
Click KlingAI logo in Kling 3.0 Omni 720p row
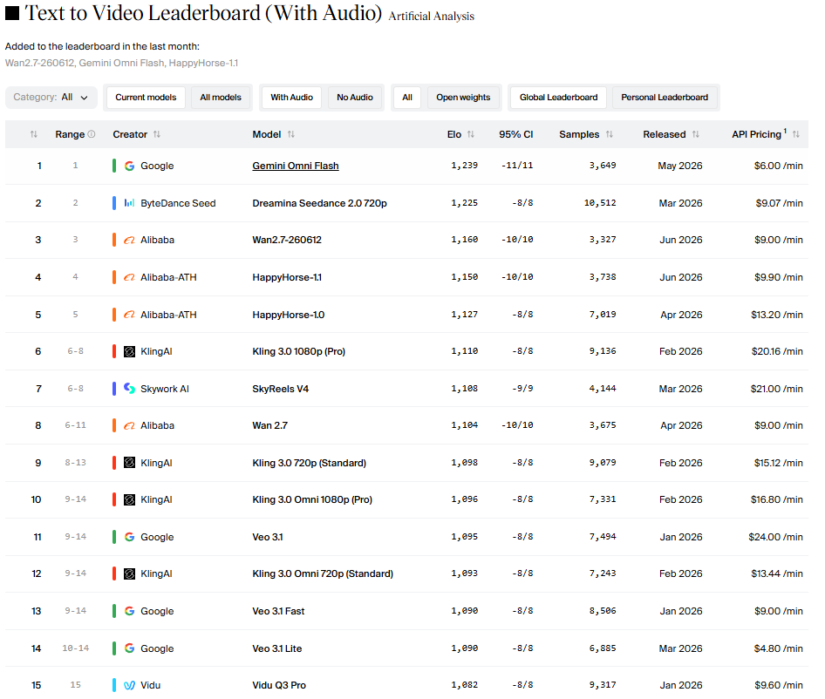(129, 574)
